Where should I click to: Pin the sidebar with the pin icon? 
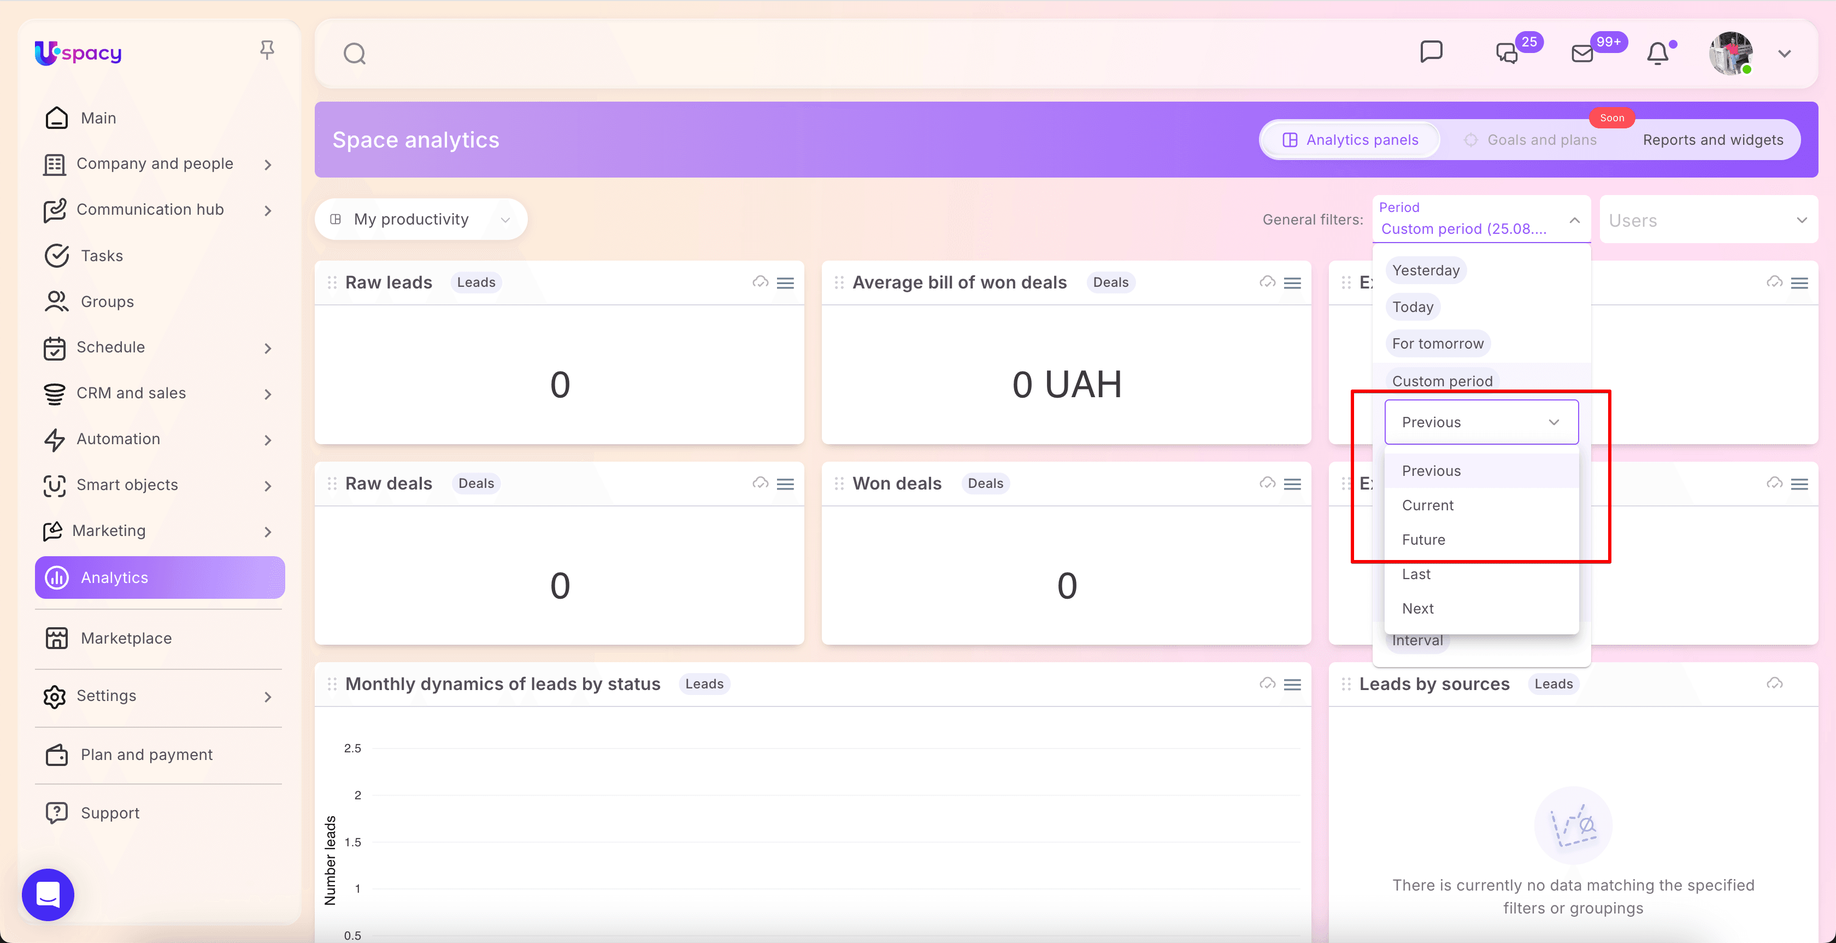[x=267, y=50]
